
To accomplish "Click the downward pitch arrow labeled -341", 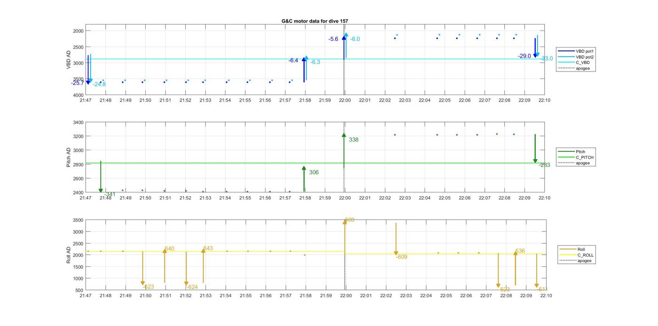I will tap(101, 177).
